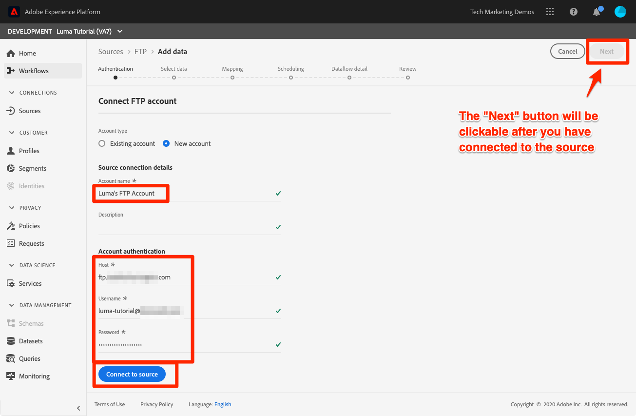636x416 pixels.
Task: Click the Account name input field
Action: point(190,194)
